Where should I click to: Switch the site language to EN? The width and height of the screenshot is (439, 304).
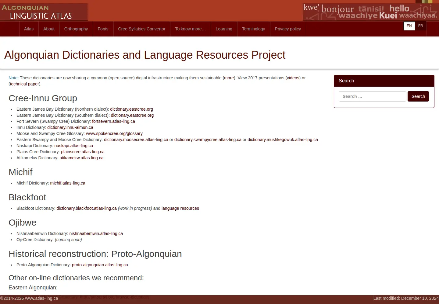pyautogui.click(x=409, y=26)
